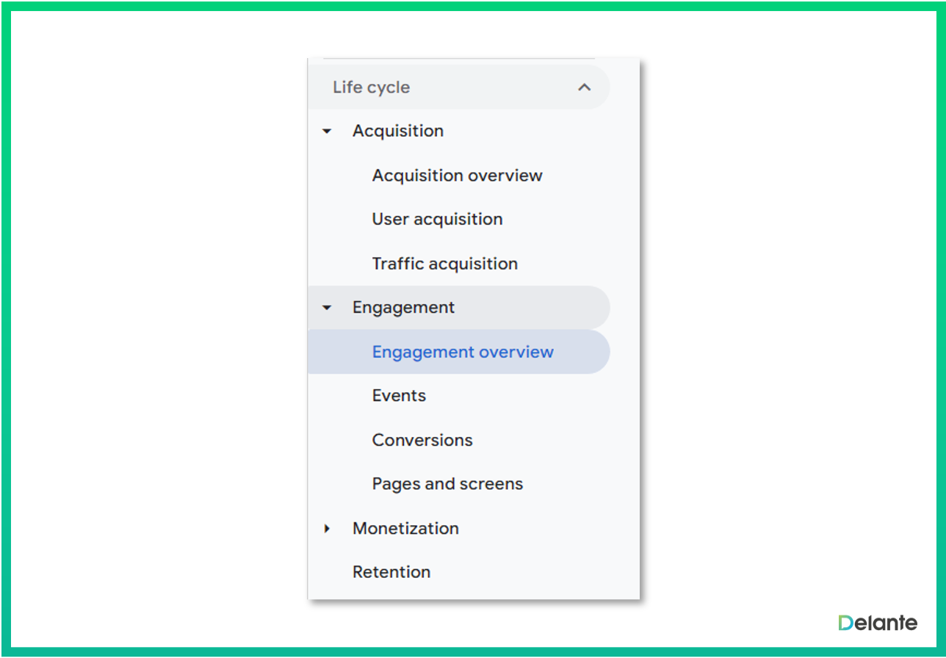Open the Retention report

click(391, 572)
